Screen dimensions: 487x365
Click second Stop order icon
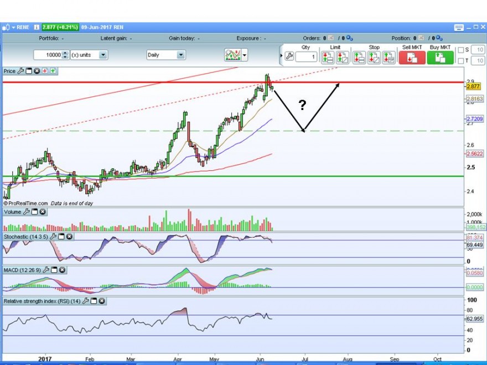(374, 58)
